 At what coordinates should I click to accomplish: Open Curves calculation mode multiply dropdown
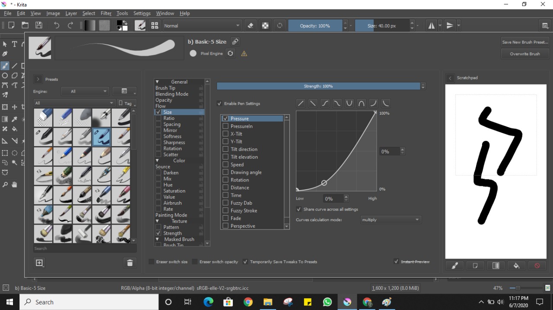pos(391,220)
